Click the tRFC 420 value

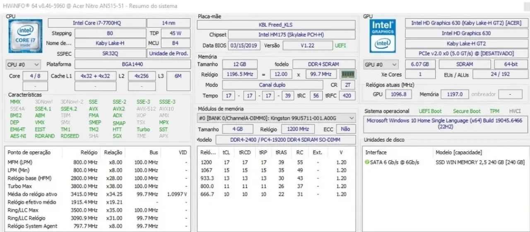(347, 96)
